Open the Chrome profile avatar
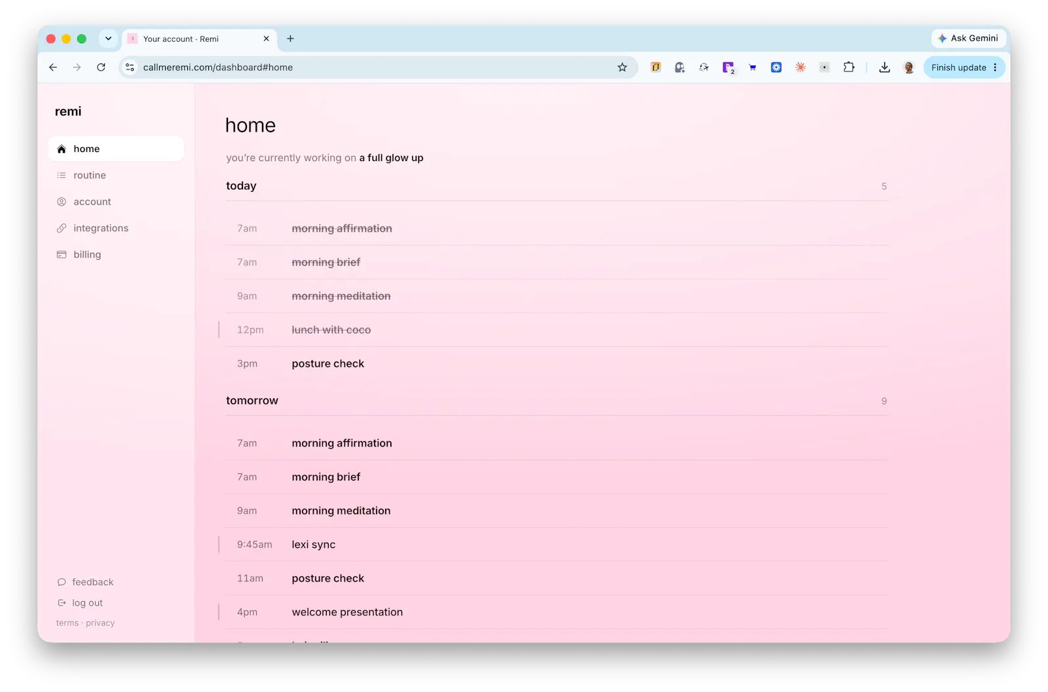 [908, 67]
